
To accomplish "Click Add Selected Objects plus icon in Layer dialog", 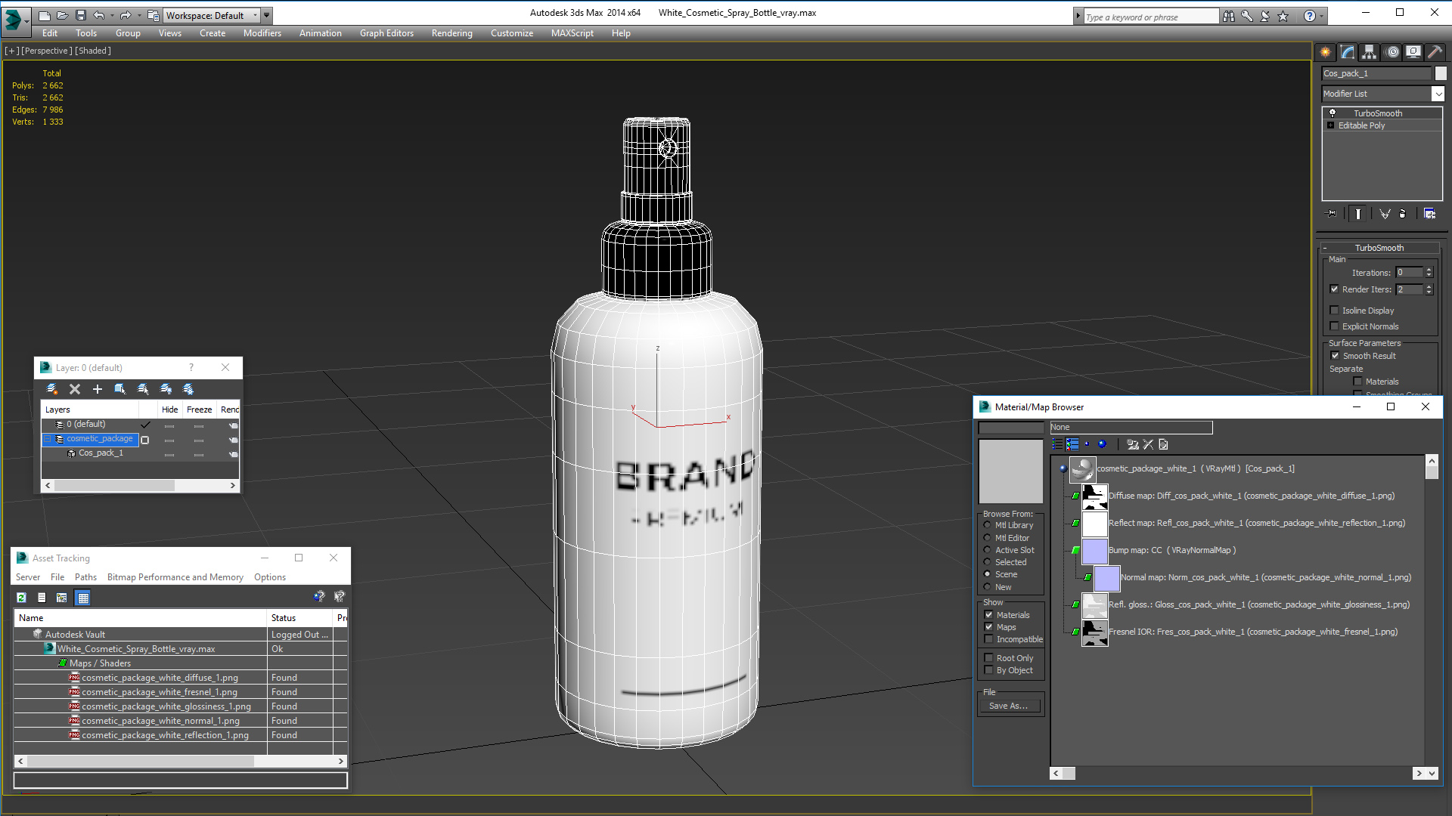I will (x=98, y=389).
